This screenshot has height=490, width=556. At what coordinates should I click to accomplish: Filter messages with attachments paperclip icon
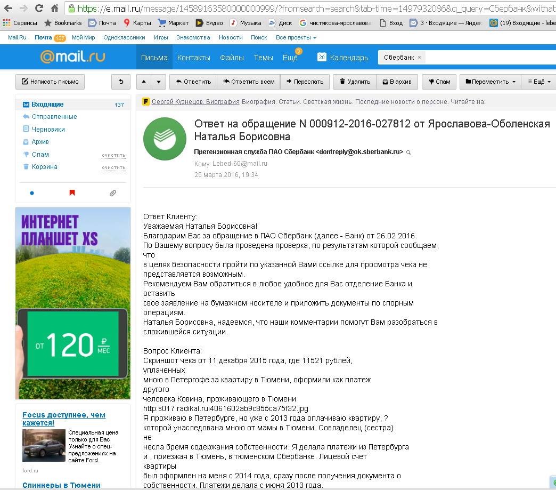113,193
